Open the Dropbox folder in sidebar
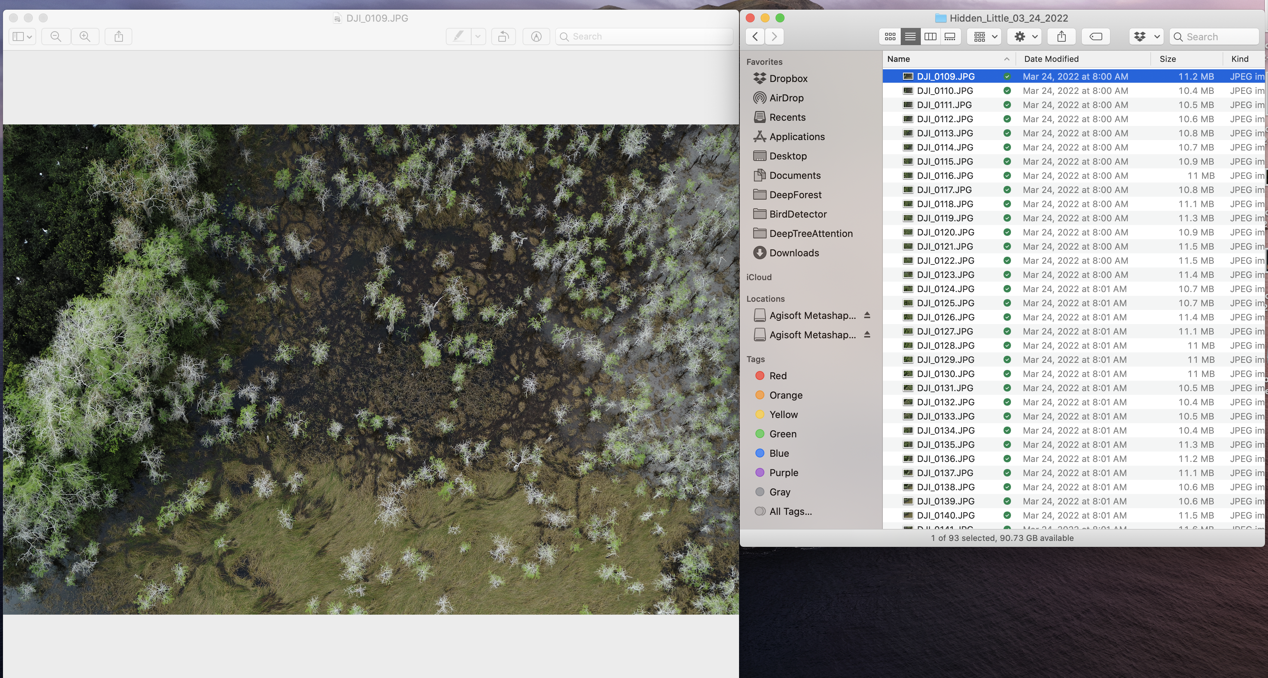The width and height of the screenshot is (1268, 678). [x=788, y=78]
